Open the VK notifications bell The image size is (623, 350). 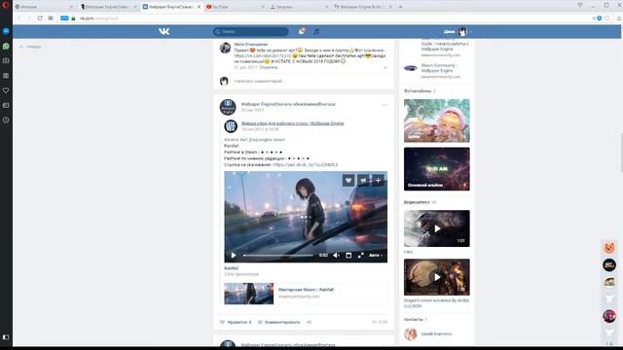[301, 31]
